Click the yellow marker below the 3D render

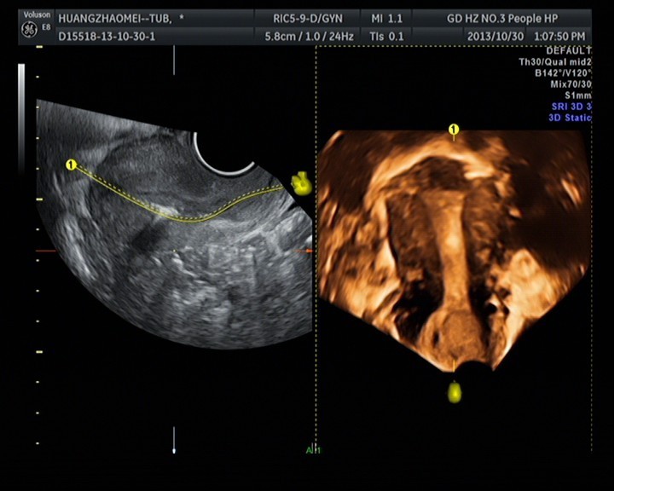point(454,392)
